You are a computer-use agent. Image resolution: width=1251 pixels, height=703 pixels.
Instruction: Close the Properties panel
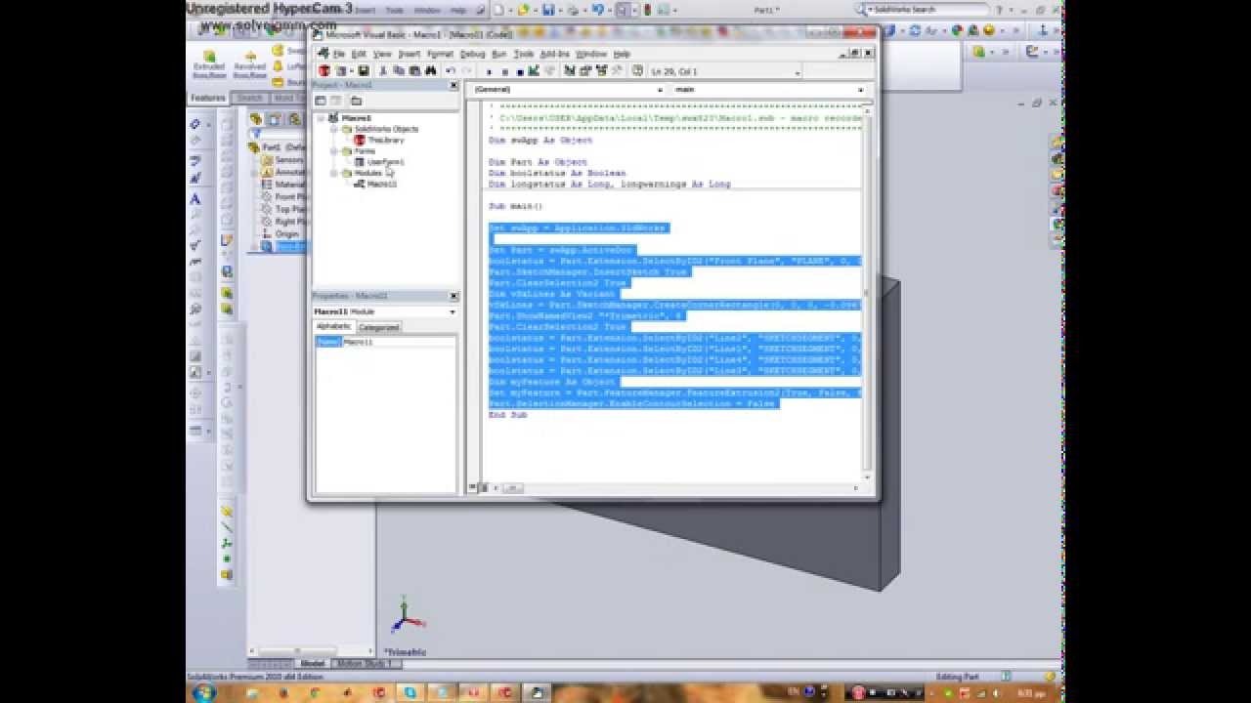tap(453, 296)
